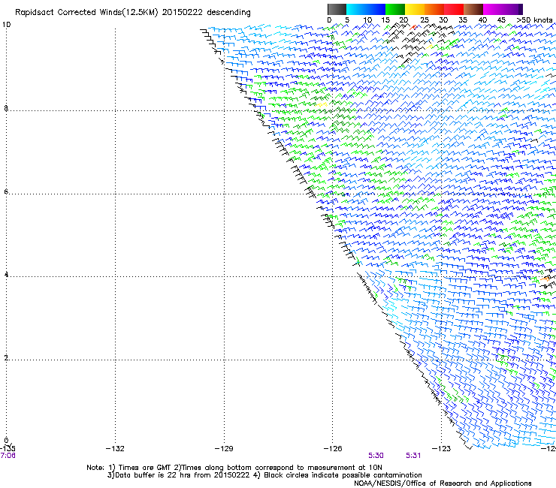Click the purple 5:30 time label
The image size is (556, 488).
[x=376, y=456]
